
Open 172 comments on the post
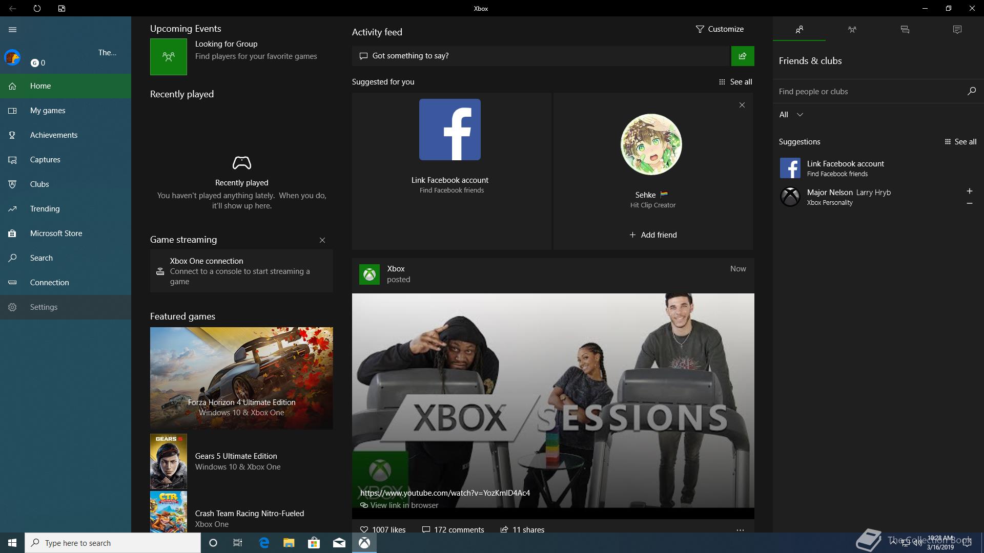click(x=453, y=529)
